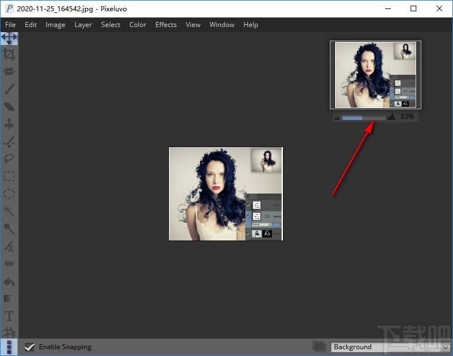Select the Red Eye tool

(x=9, y=264)
